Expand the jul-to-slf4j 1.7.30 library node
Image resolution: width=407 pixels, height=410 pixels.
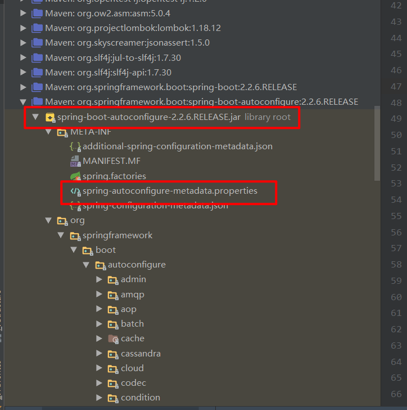point(23,57)
